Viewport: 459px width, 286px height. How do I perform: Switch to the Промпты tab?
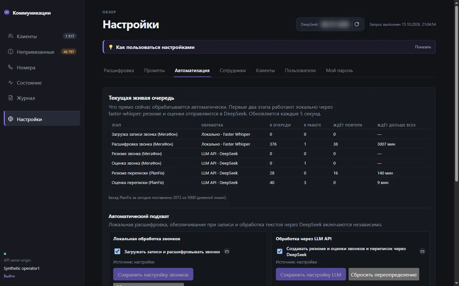coord(154,71)
